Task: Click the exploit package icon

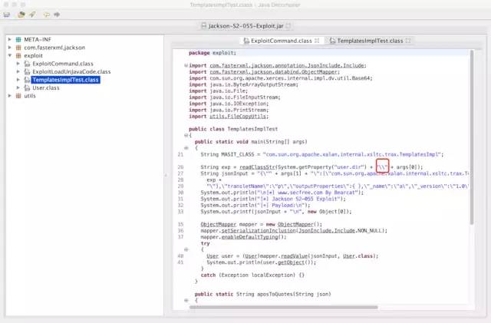Action: 18,56
